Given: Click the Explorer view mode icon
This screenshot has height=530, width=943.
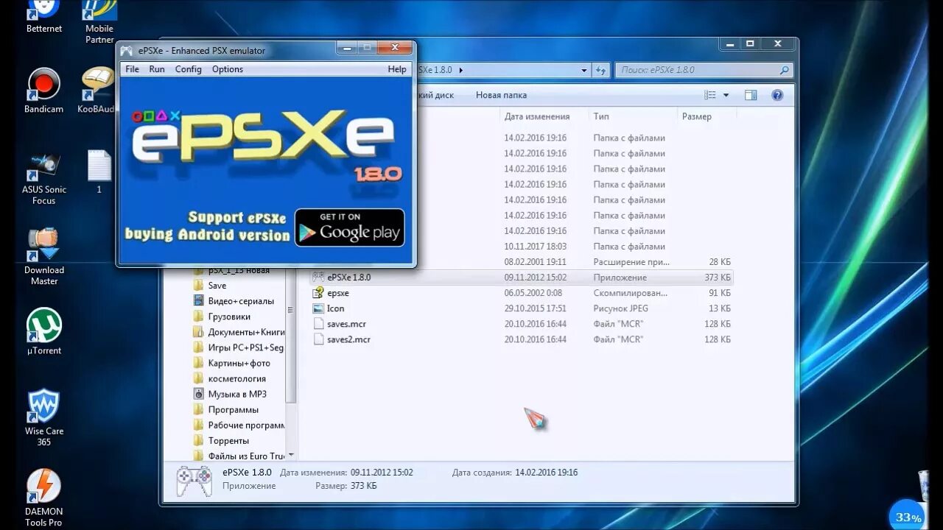Looking at the screenshot, I should [710, 95].
